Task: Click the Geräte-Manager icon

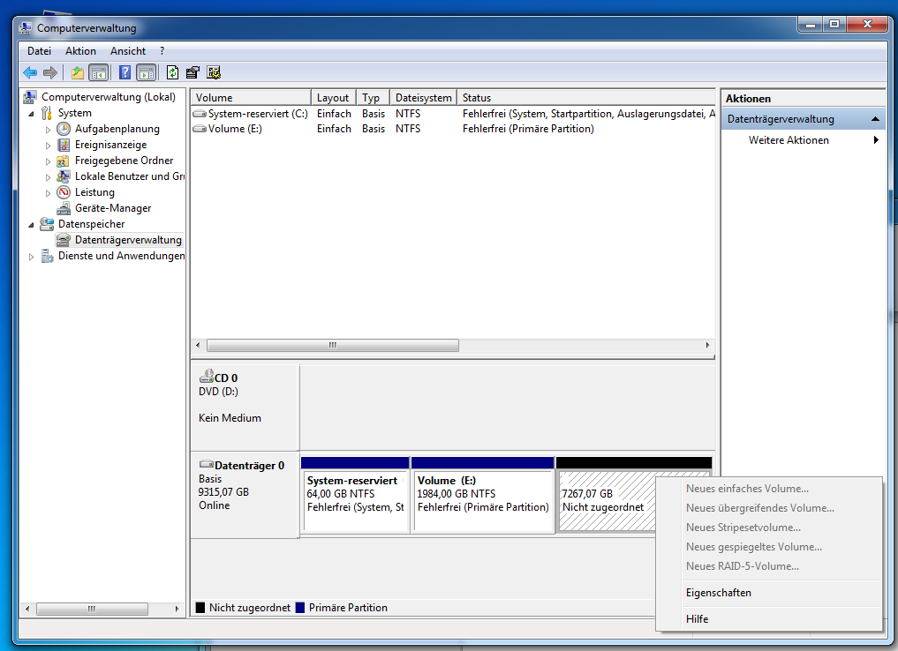Action: coord(64,208)
